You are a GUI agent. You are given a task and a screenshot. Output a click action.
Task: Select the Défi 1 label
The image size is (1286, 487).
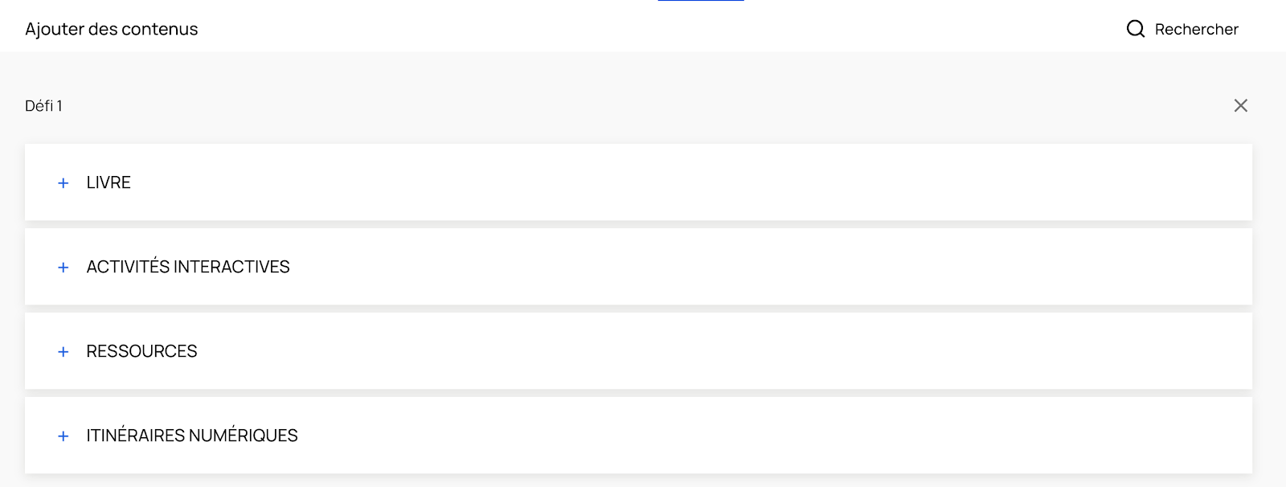pos(43,106)
